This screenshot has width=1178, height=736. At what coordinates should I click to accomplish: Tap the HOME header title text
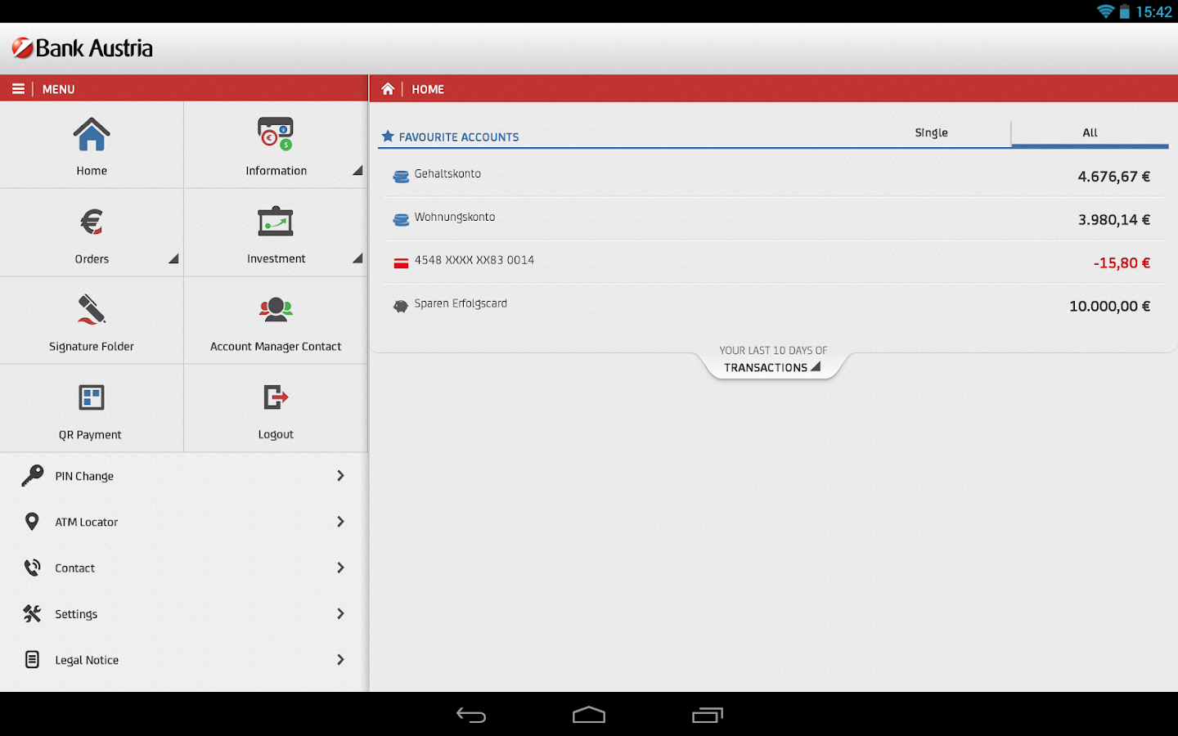click(x=428, y=89)
